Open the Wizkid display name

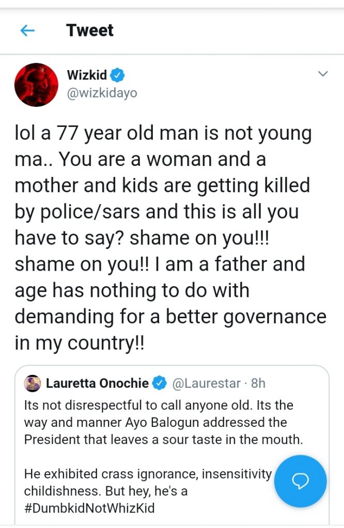click(87, 75)
